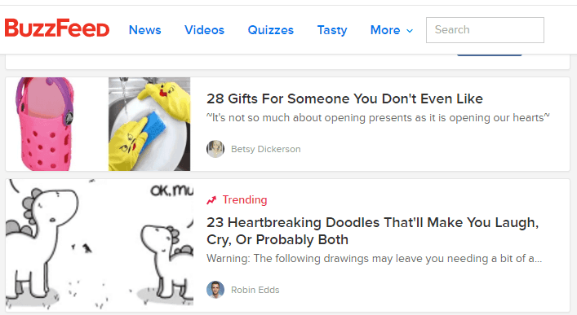The height and width of the screenshot is (315, 577).
Task: Open the dinosaur doodle thumbnail
Action: (100, 245)
